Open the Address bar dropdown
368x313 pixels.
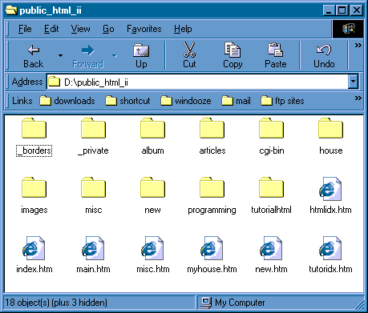353,82
